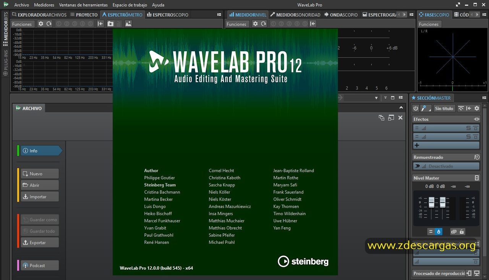Viewport: 489px width, 280px height.
Task: Open Funciones menu in Espectrómetro panel
Action: click(x=22, y=24)
